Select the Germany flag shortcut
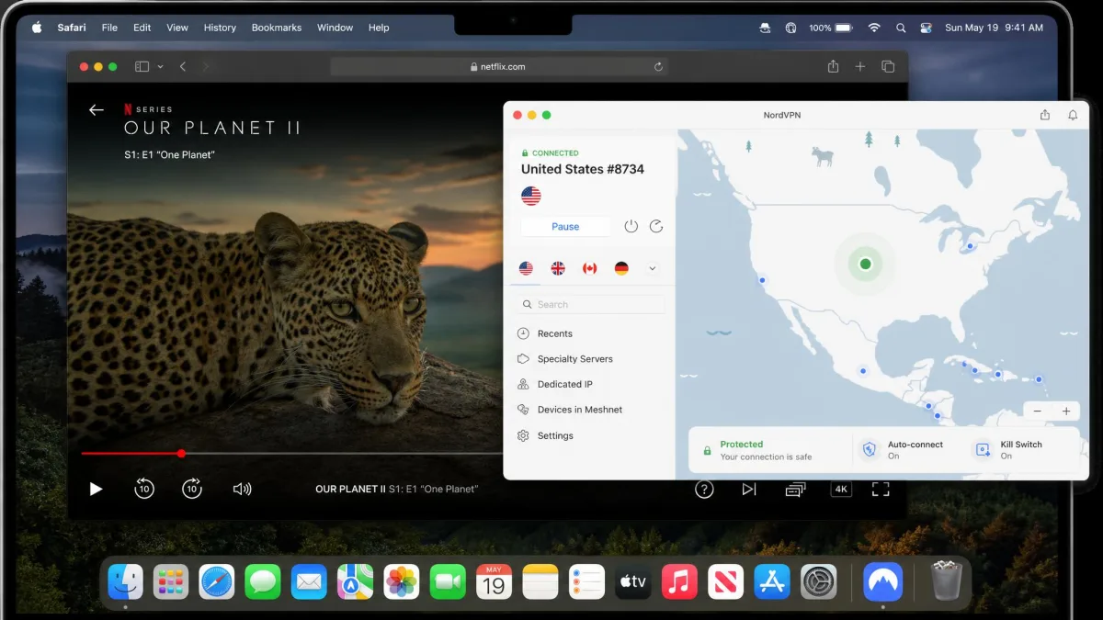1103x620 pixels. click(x=621, y=268)
